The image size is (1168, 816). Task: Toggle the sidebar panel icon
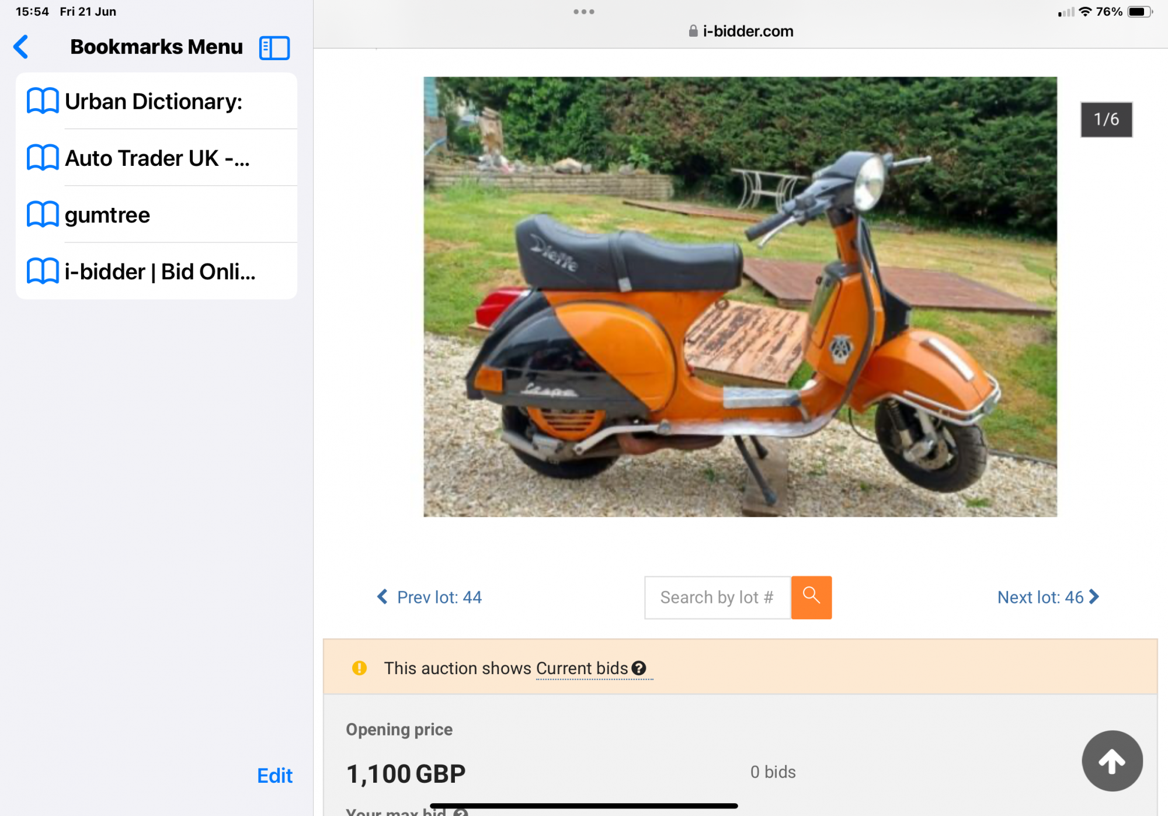pyautogui.click(x=274, y=48)
